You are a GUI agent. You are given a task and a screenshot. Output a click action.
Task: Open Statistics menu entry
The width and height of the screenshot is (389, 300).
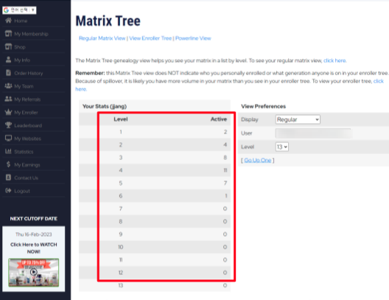click(x=24, y=152)
